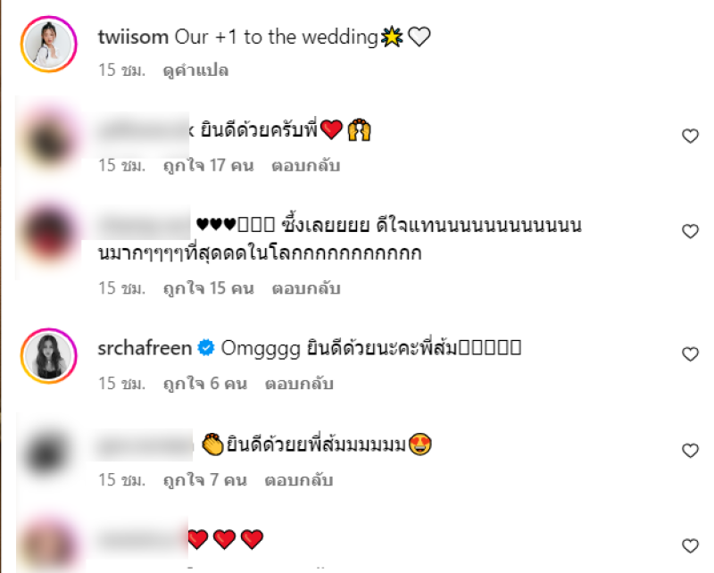Reply to the 17-likes comment
Screen dimensions: 714x573
(x=305, y=165)
